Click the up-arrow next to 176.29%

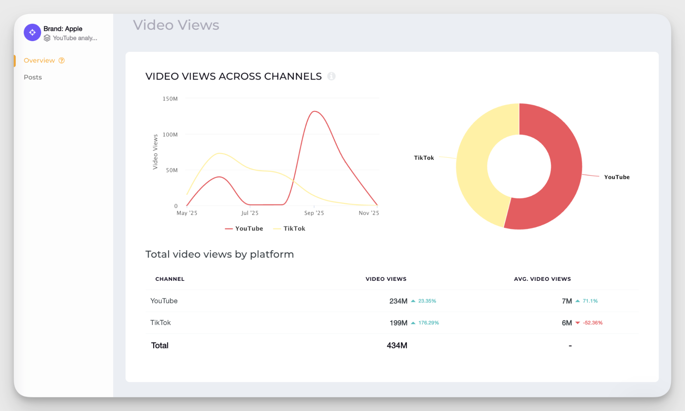(x=413, y=322)
